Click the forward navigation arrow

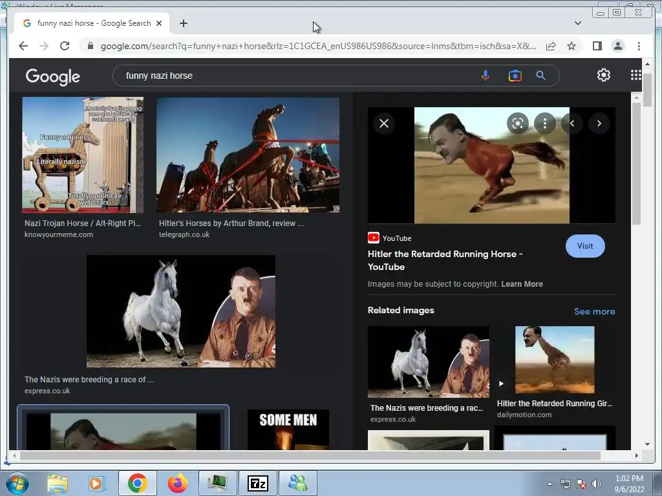(x=44, y=46)
